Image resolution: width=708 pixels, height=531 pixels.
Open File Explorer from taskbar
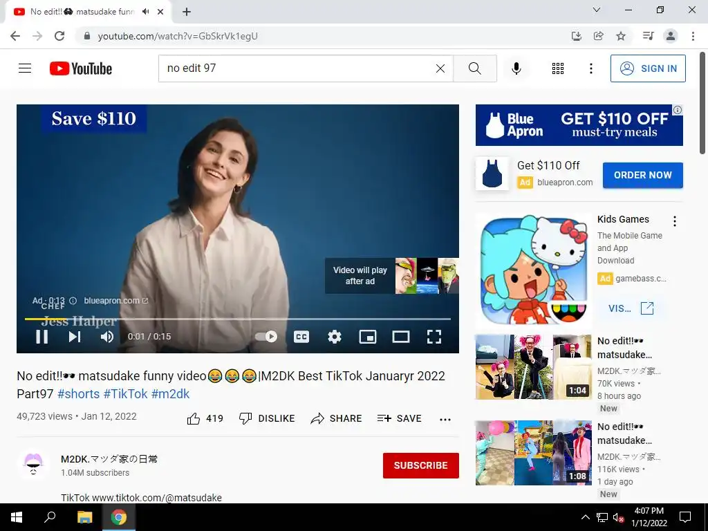point(84,517)
